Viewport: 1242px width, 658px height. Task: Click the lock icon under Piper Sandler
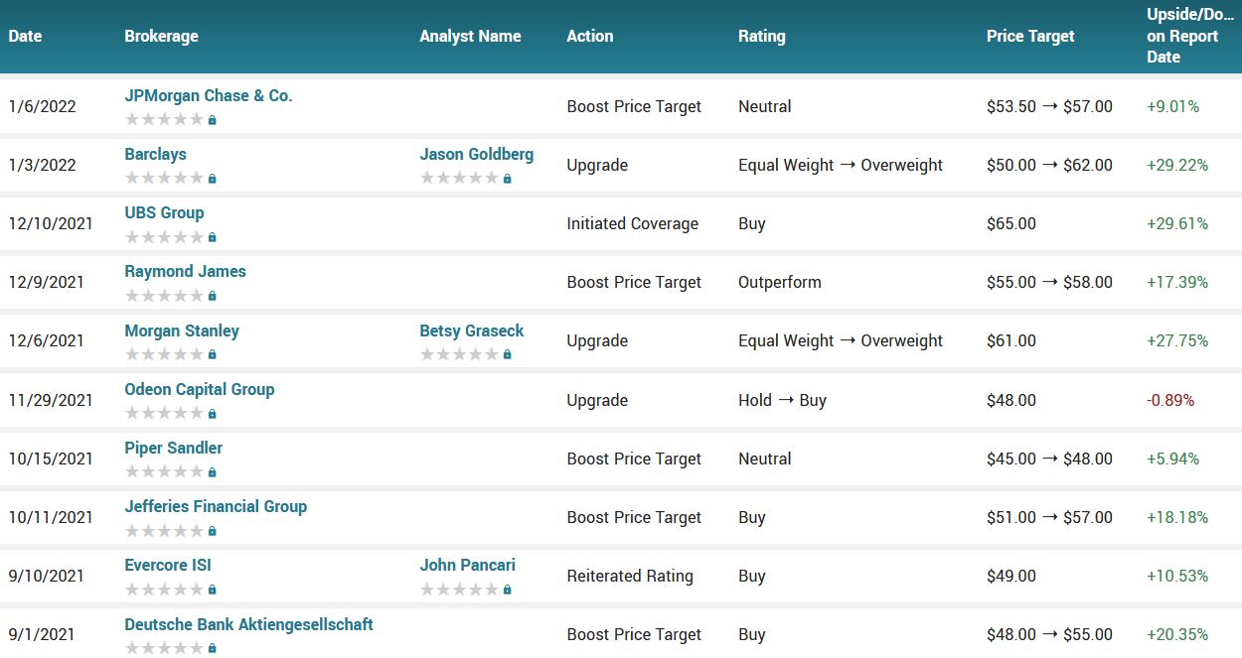(213, 472)
